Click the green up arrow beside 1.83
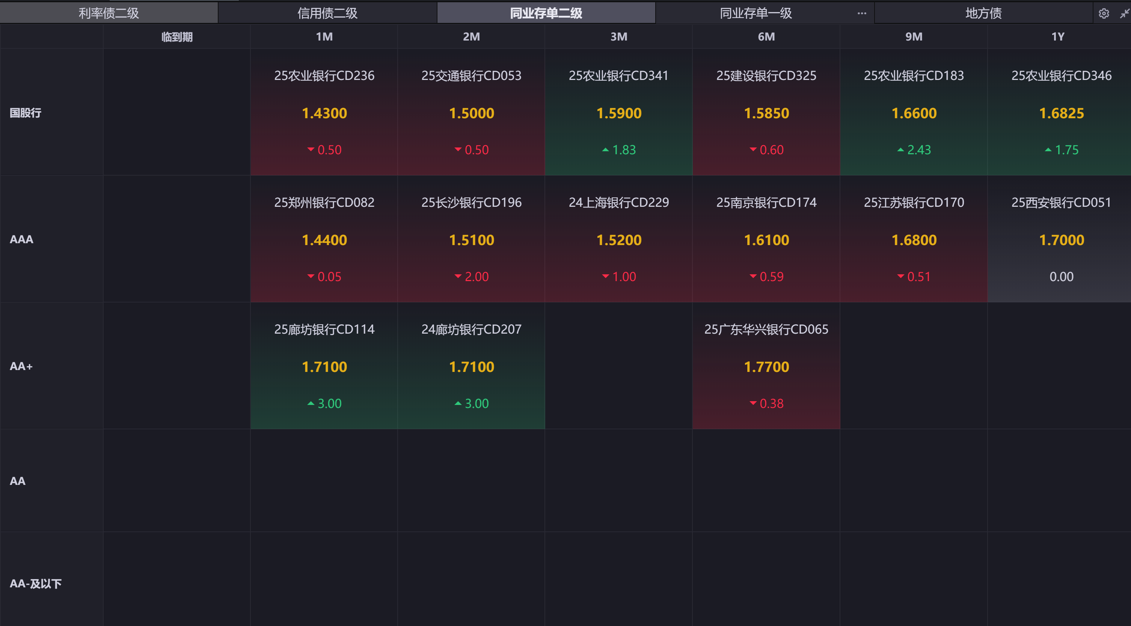The width and height of the screenshot is (1131, 626). point(605,150)
